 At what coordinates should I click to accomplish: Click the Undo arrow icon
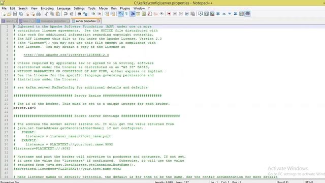pos(66,14)
